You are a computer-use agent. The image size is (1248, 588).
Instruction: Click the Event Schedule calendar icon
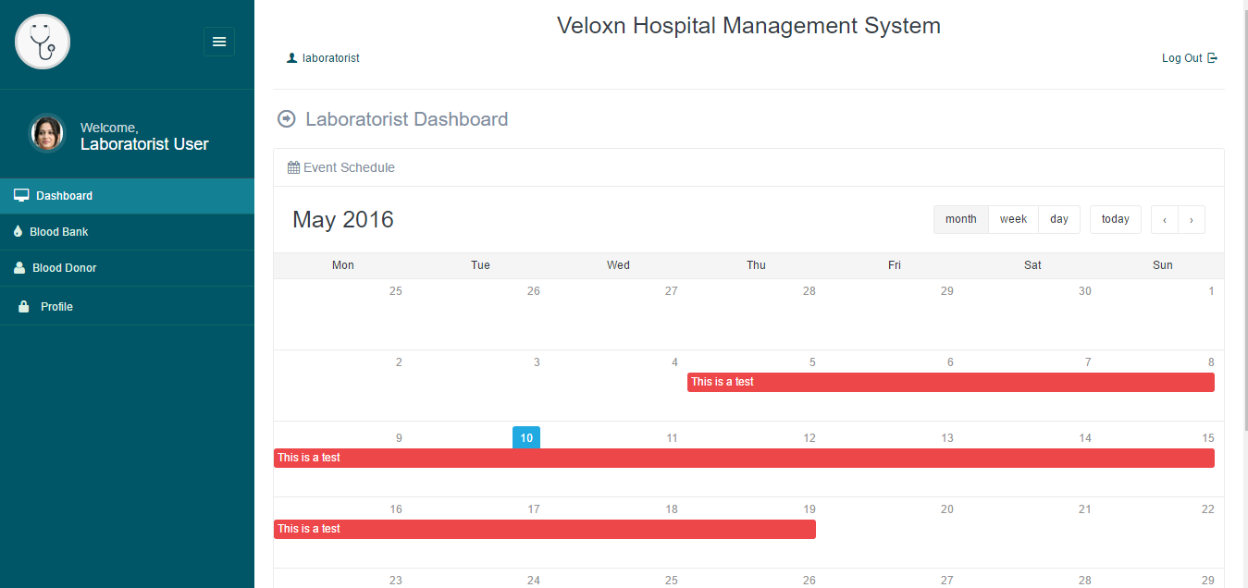point(293,168)
